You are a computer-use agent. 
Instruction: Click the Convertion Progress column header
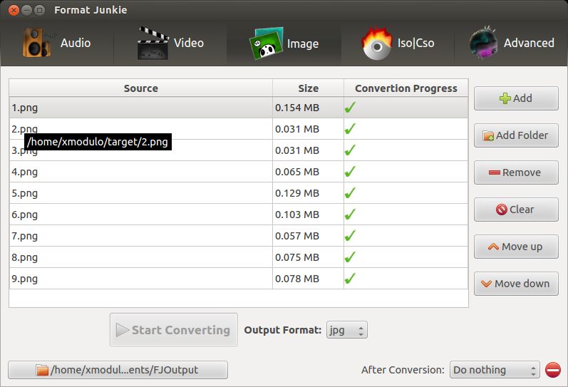pyautogui.click(x=406, y=88)
